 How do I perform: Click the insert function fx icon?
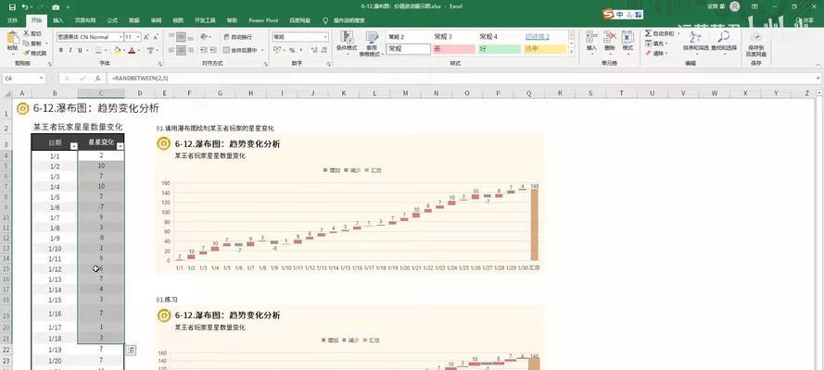[97, 78]
